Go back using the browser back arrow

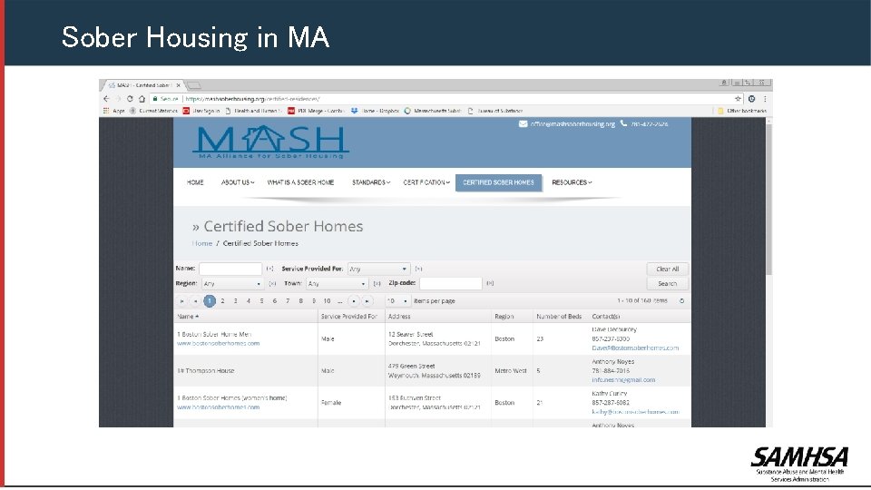(x=106, y=99)
